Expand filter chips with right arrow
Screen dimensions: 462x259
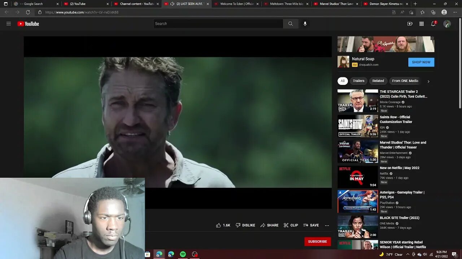pos(428,81)
